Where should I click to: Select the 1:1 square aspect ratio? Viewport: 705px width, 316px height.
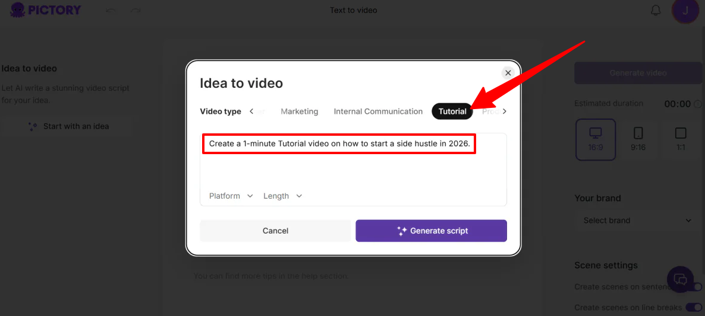coord(681,139)
